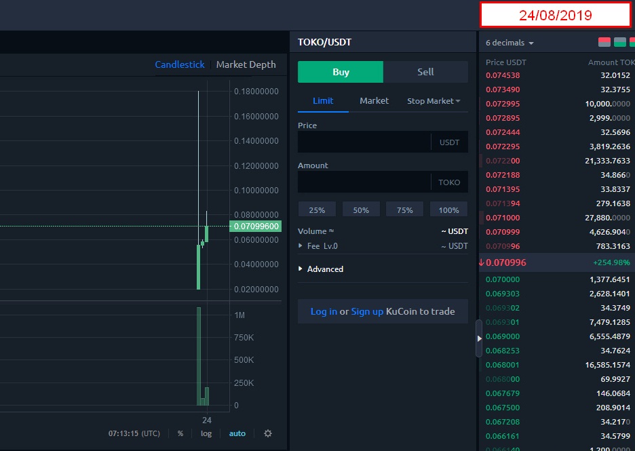This screenshot has height=451, width=635.
Task: Select sell order price 0.074538
Action: [x=503, y=75]
